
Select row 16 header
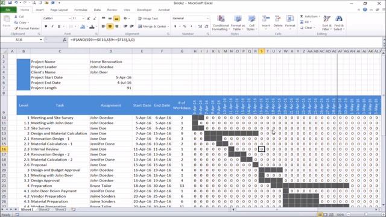(4, 149)
